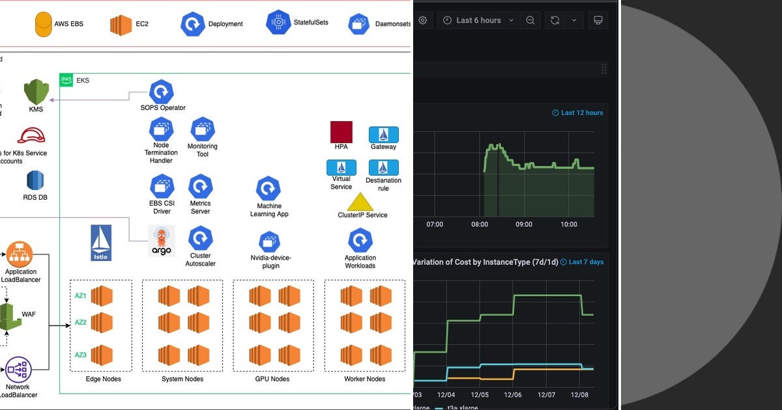Click the Nvidia-device-plugin icon
Image resolution: width=782 pixels, height=410 pixels.
pos(270,242)
